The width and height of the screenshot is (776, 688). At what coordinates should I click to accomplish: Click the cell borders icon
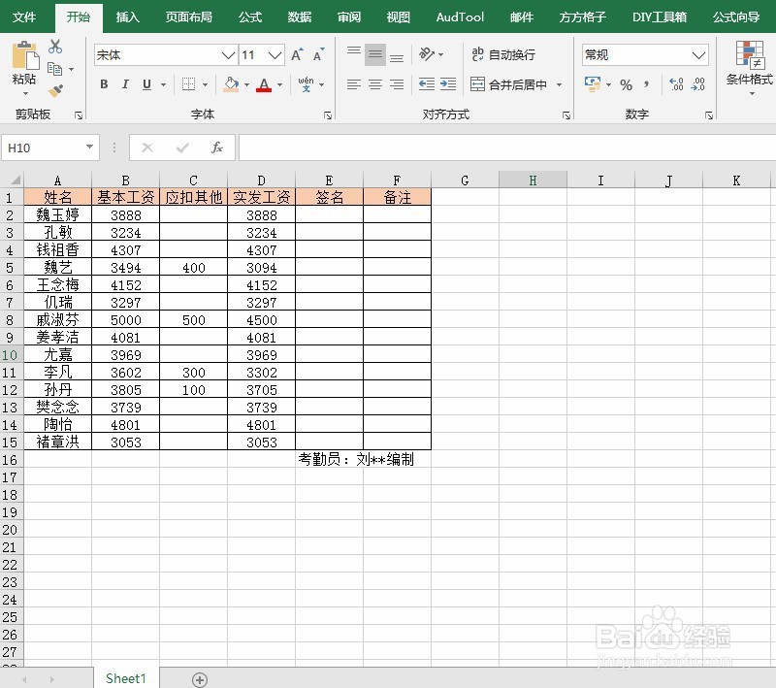188,84
